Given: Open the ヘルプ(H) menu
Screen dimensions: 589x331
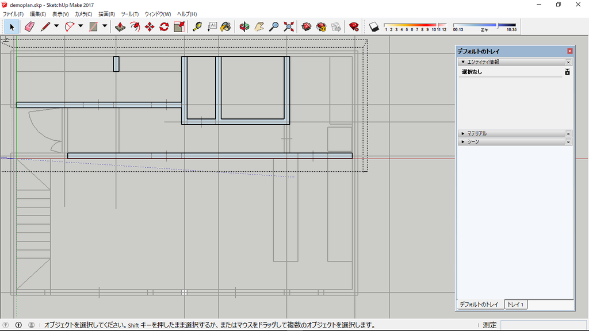Looking at the screenshot, I should tap(187, 14).
